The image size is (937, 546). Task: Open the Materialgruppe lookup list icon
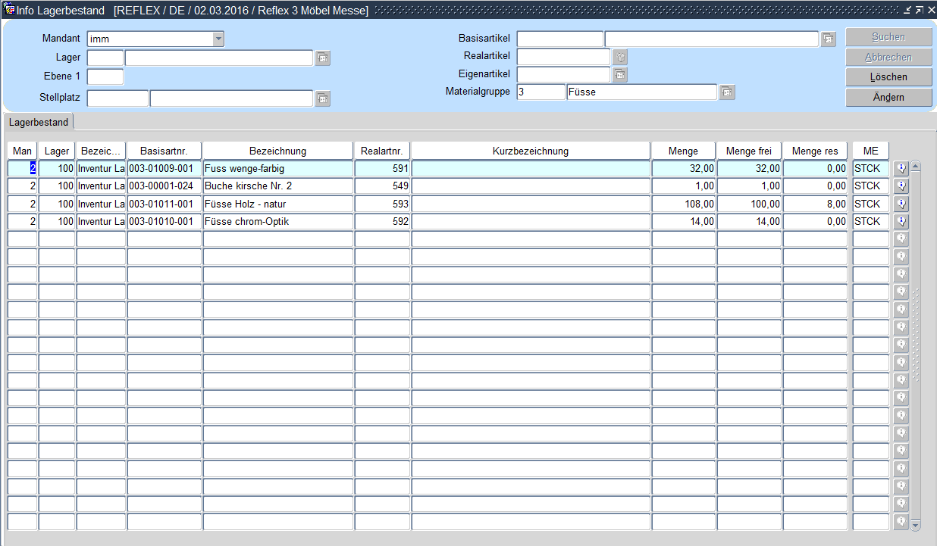point(727,92)
